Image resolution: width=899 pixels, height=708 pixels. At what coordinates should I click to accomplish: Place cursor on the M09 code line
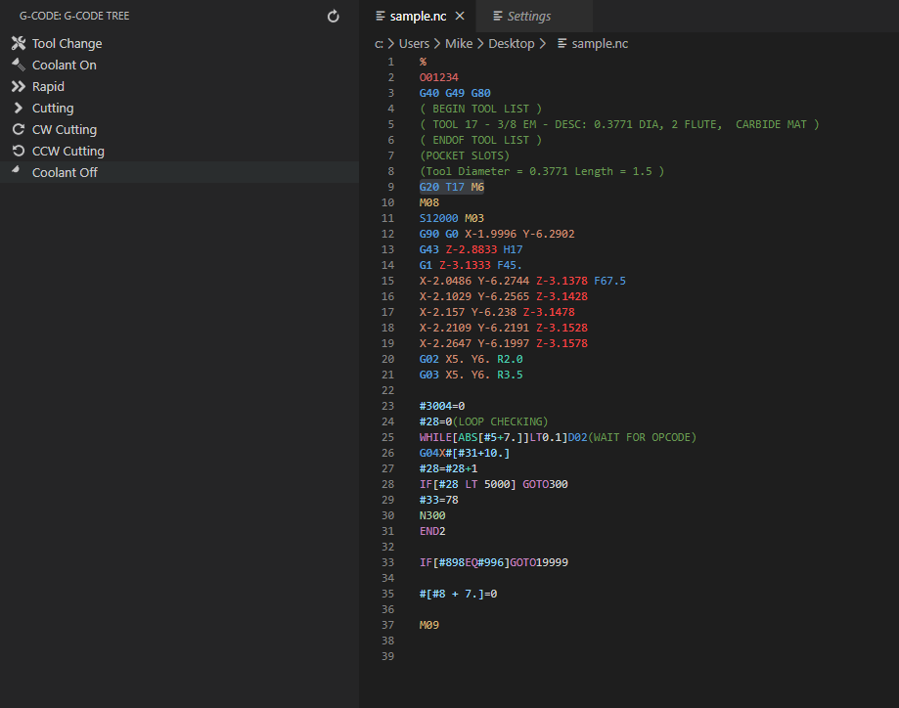(x=429, y=625)
